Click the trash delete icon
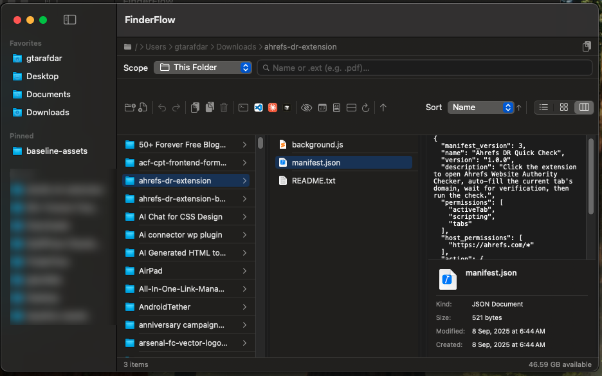The height and width of the screenshot is (376, 602). tap(224, 108)
